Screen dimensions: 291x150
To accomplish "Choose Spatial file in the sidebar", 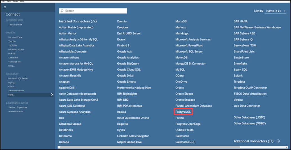I will click(x=13, y=58).
